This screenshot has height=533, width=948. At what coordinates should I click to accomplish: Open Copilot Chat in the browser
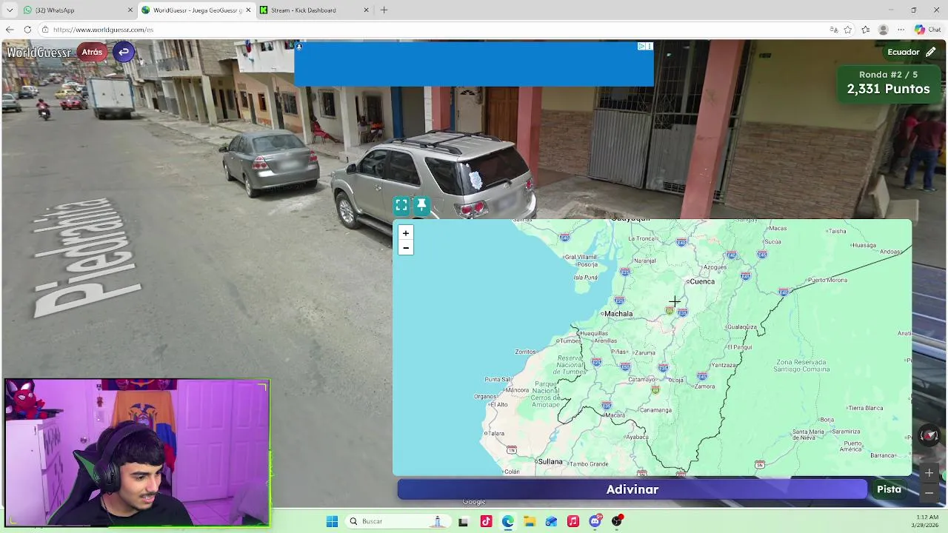pos(927,30)
